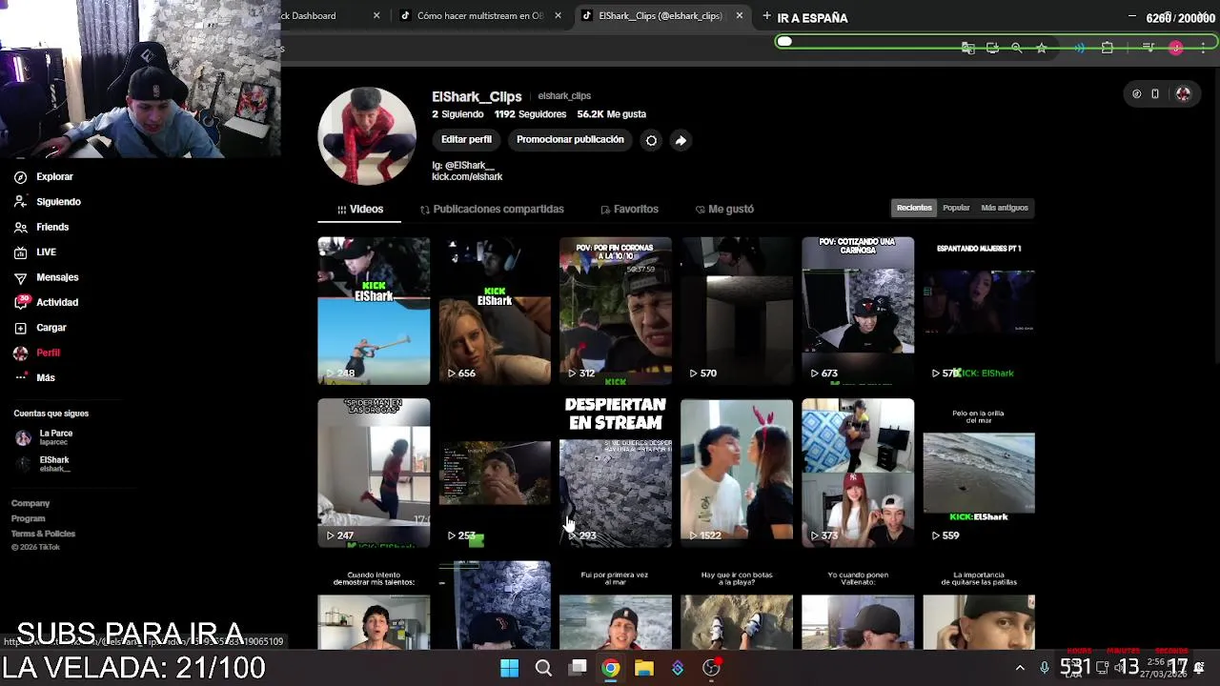Switch to the Cómo hacer multistream tab
Viewport: 1220px width, 686px height.
[479, 16]
